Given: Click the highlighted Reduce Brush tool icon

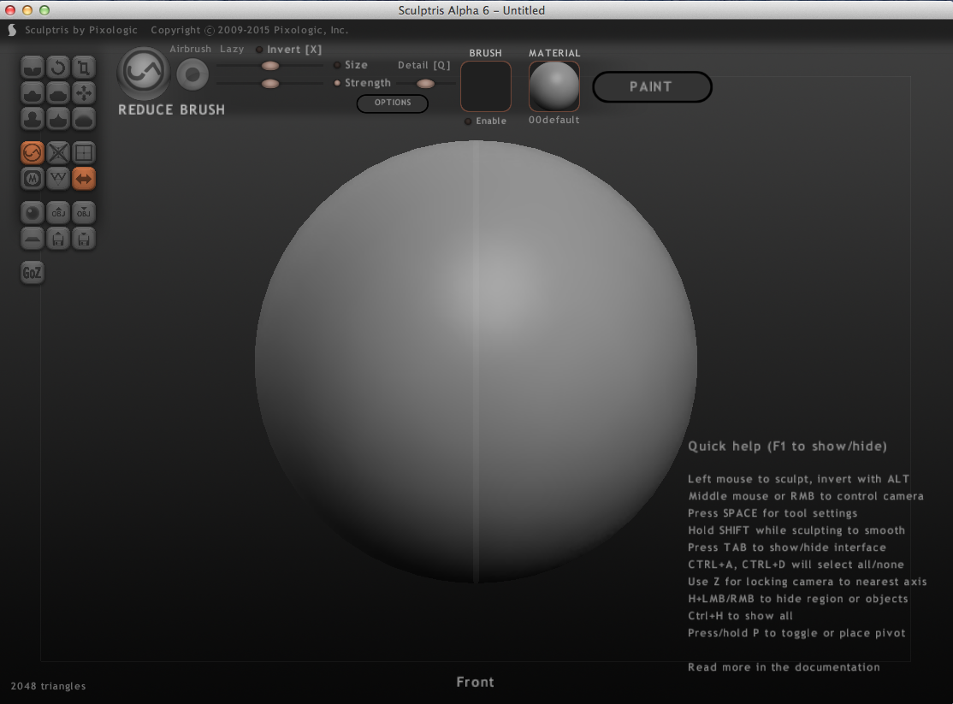Looking at the screenshot, I should coord(33,152).
